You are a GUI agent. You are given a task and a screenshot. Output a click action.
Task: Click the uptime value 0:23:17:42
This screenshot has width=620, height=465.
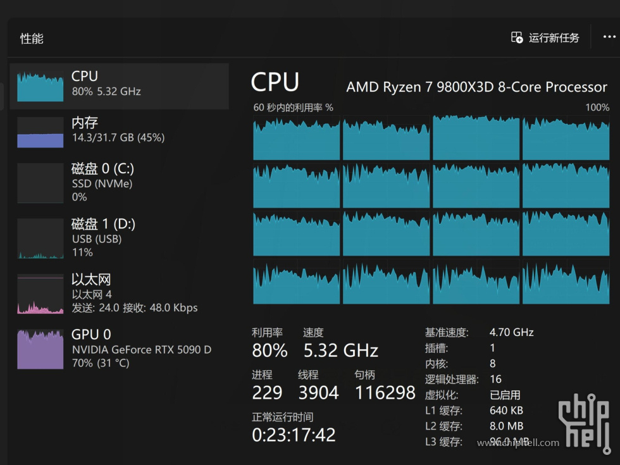pos(294,435)
